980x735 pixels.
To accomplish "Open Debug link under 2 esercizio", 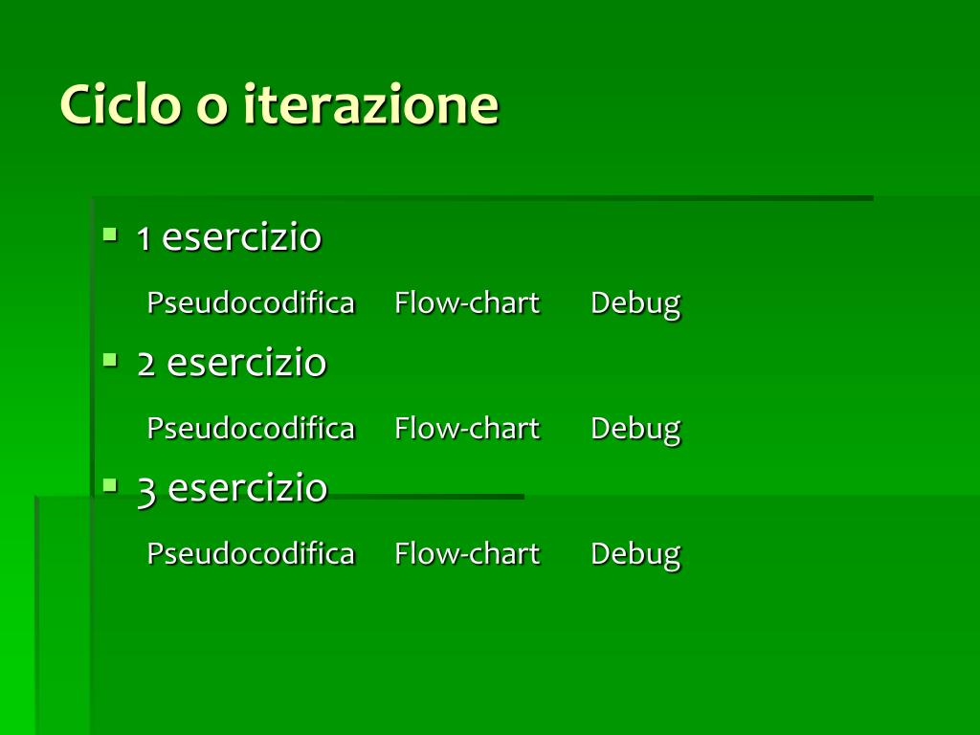I will (635, 430).
